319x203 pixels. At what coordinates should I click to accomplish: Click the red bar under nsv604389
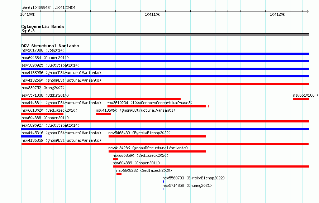tap(211, 166)
